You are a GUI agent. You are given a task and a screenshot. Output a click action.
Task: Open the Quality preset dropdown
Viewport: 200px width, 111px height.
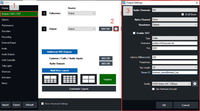(x=171, y=84)
